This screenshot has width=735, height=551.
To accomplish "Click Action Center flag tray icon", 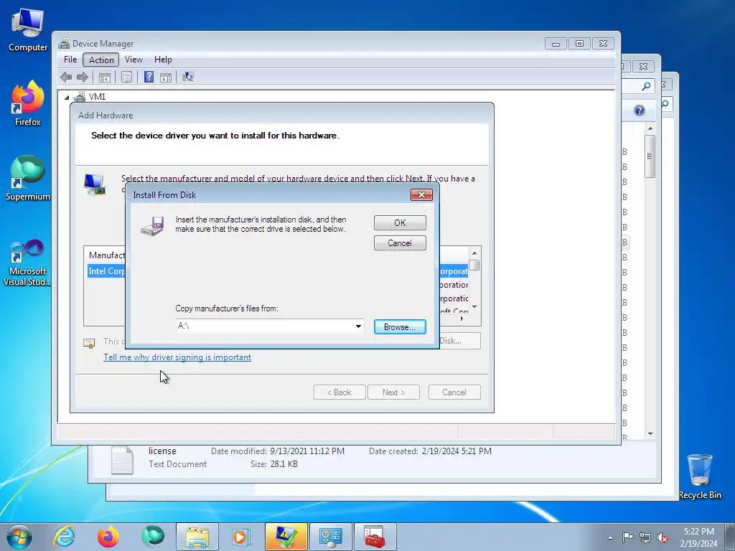I will click(x=627, y=537).
